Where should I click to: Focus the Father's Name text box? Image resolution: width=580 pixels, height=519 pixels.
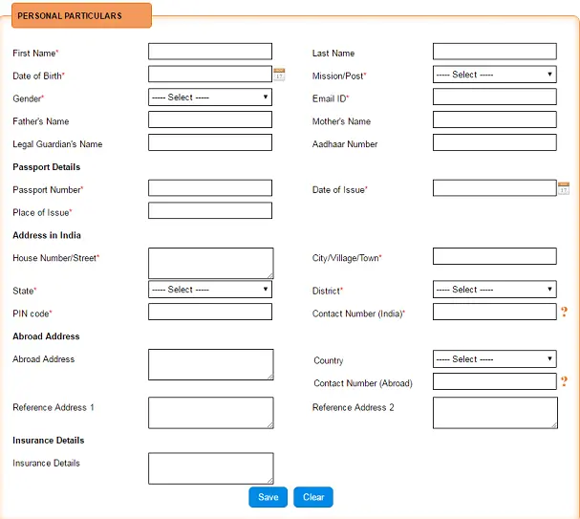(x=210, y=119)
